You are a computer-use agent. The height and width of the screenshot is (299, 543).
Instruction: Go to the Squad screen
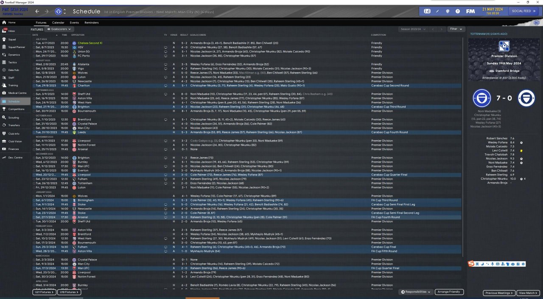click(x=15, y=39)
